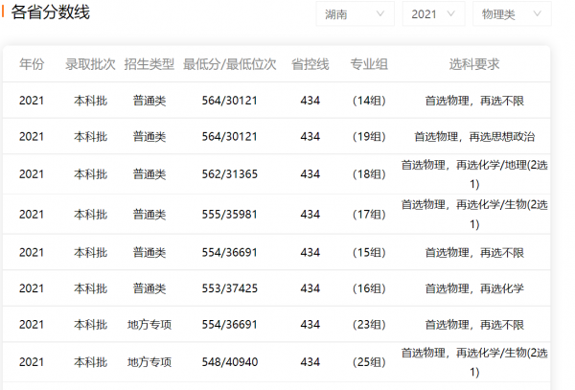Select the (19组) group cell
Image resolution: width=575 pixels, height=390 pixels.
[369, 136]
